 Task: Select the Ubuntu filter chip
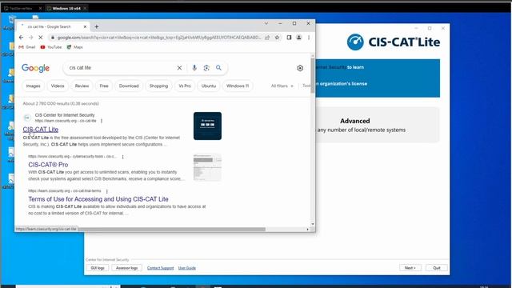[x=209, y=86]
